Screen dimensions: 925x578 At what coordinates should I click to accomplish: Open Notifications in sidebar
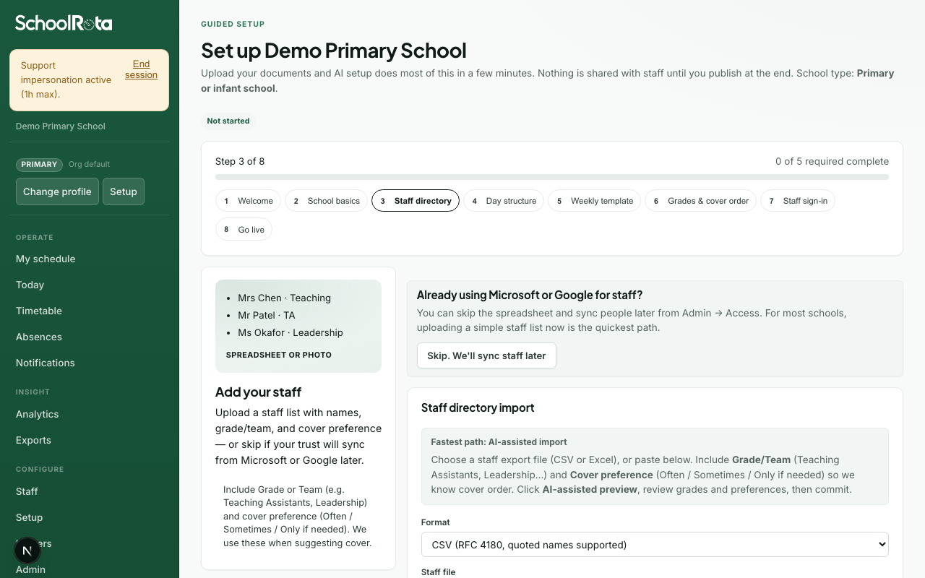[x=46, y=363]
